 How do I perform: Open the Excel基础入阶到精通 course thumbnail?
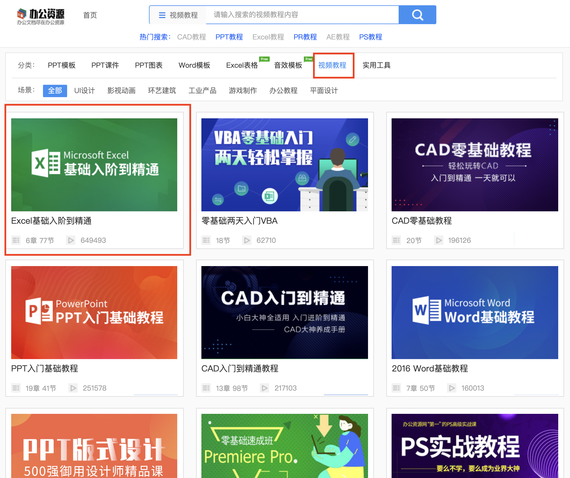click(94, 165)
